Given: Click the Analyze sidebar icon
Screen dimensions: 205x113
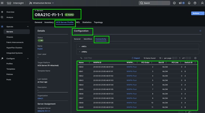Looking at the screenshot, I should 2,17.
